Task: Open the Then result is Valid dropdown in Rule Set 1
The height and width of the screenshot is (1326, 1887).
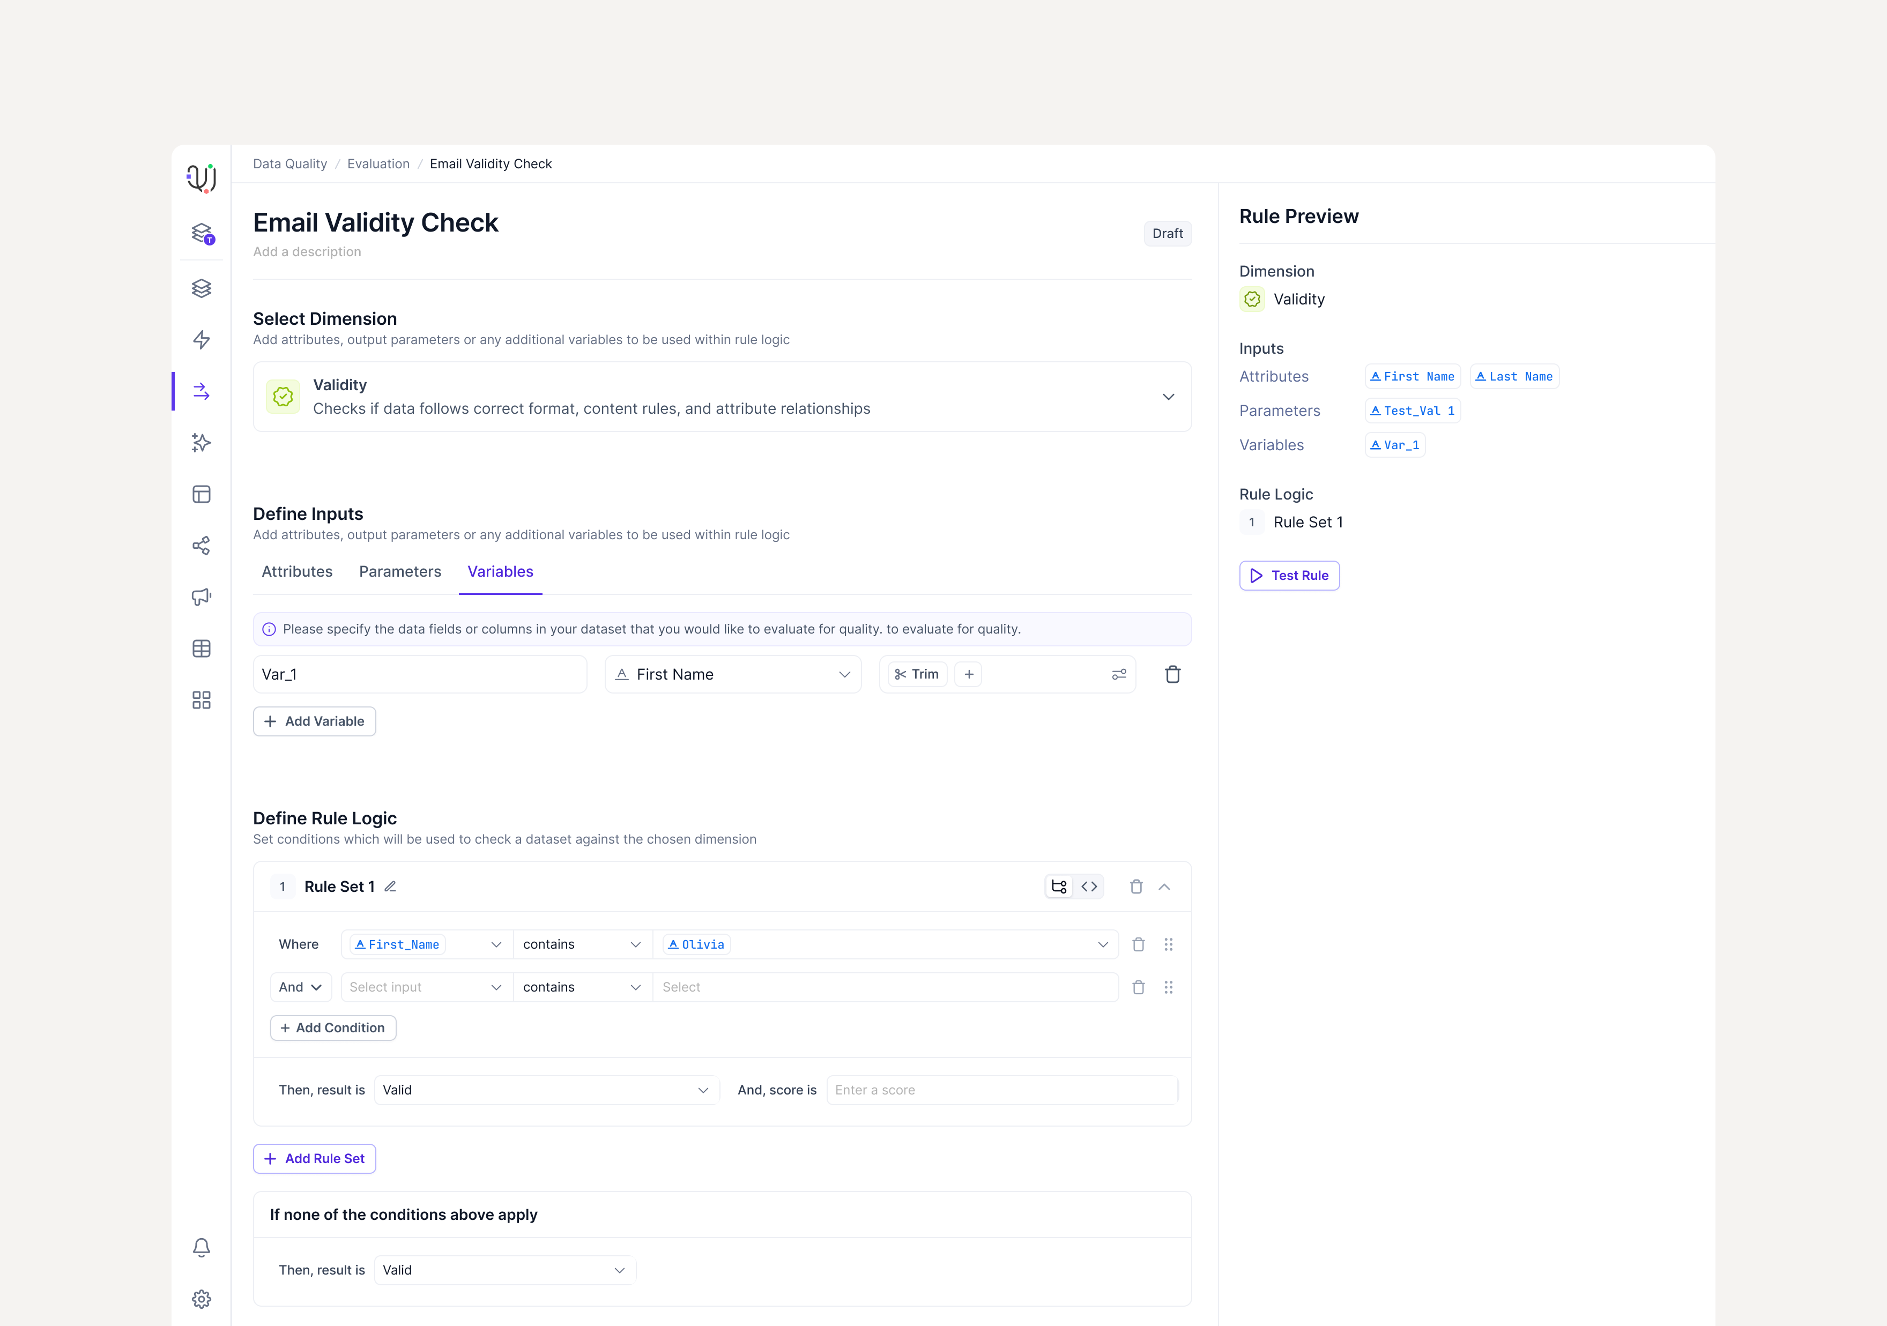Action: (x=547, y=1090)
